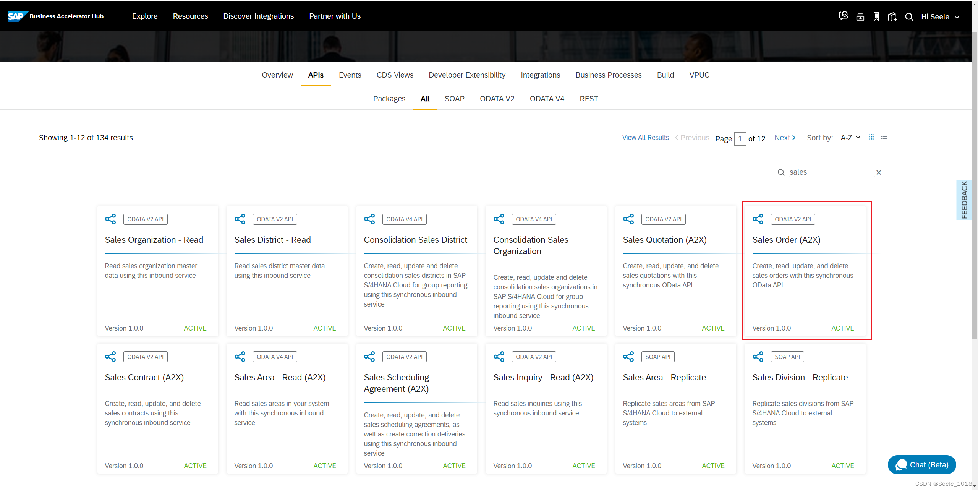Switch to the CDS Views tab
This screenshot has height=490, width=978.
[x=395, y=75]
